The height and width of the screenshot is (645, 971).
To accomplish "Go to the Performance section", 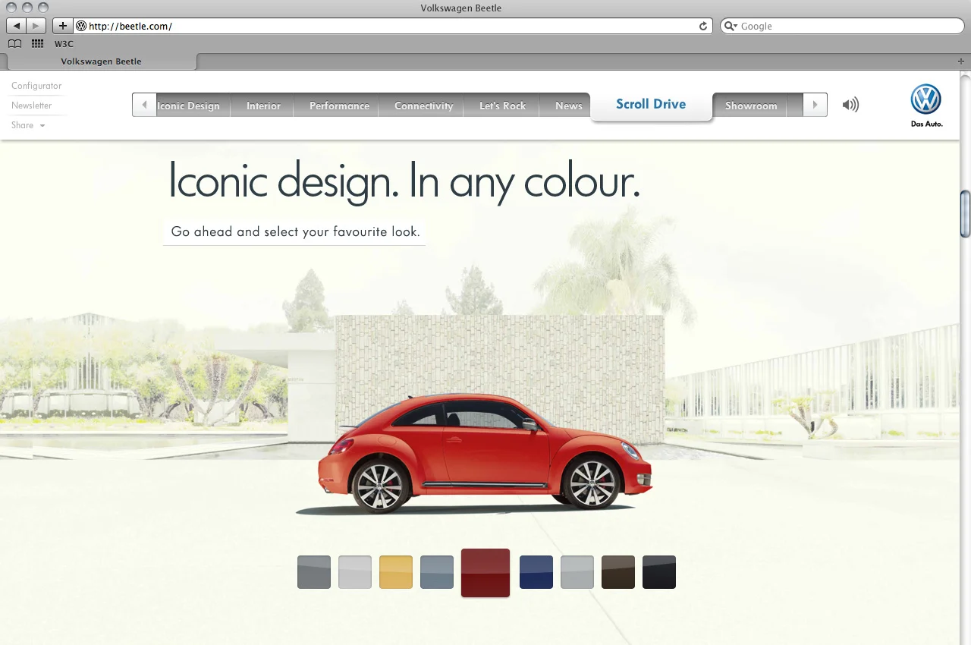I will tap(339, 105).
